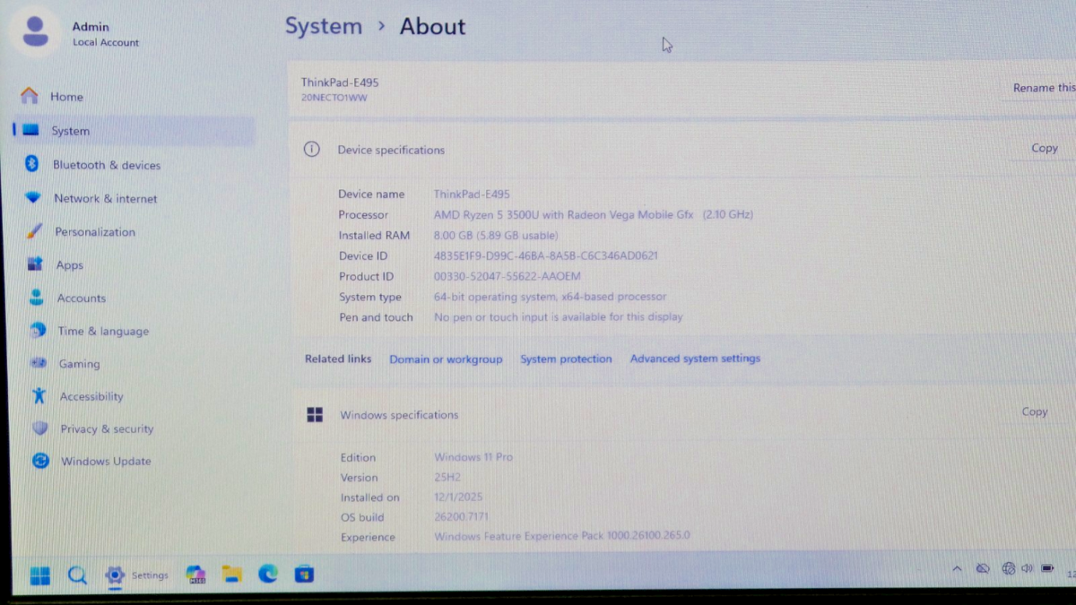Open Advanced system settings link
Image resolution: width=1076 pixels, height=605 pixels.
click(x=695, y=359)
